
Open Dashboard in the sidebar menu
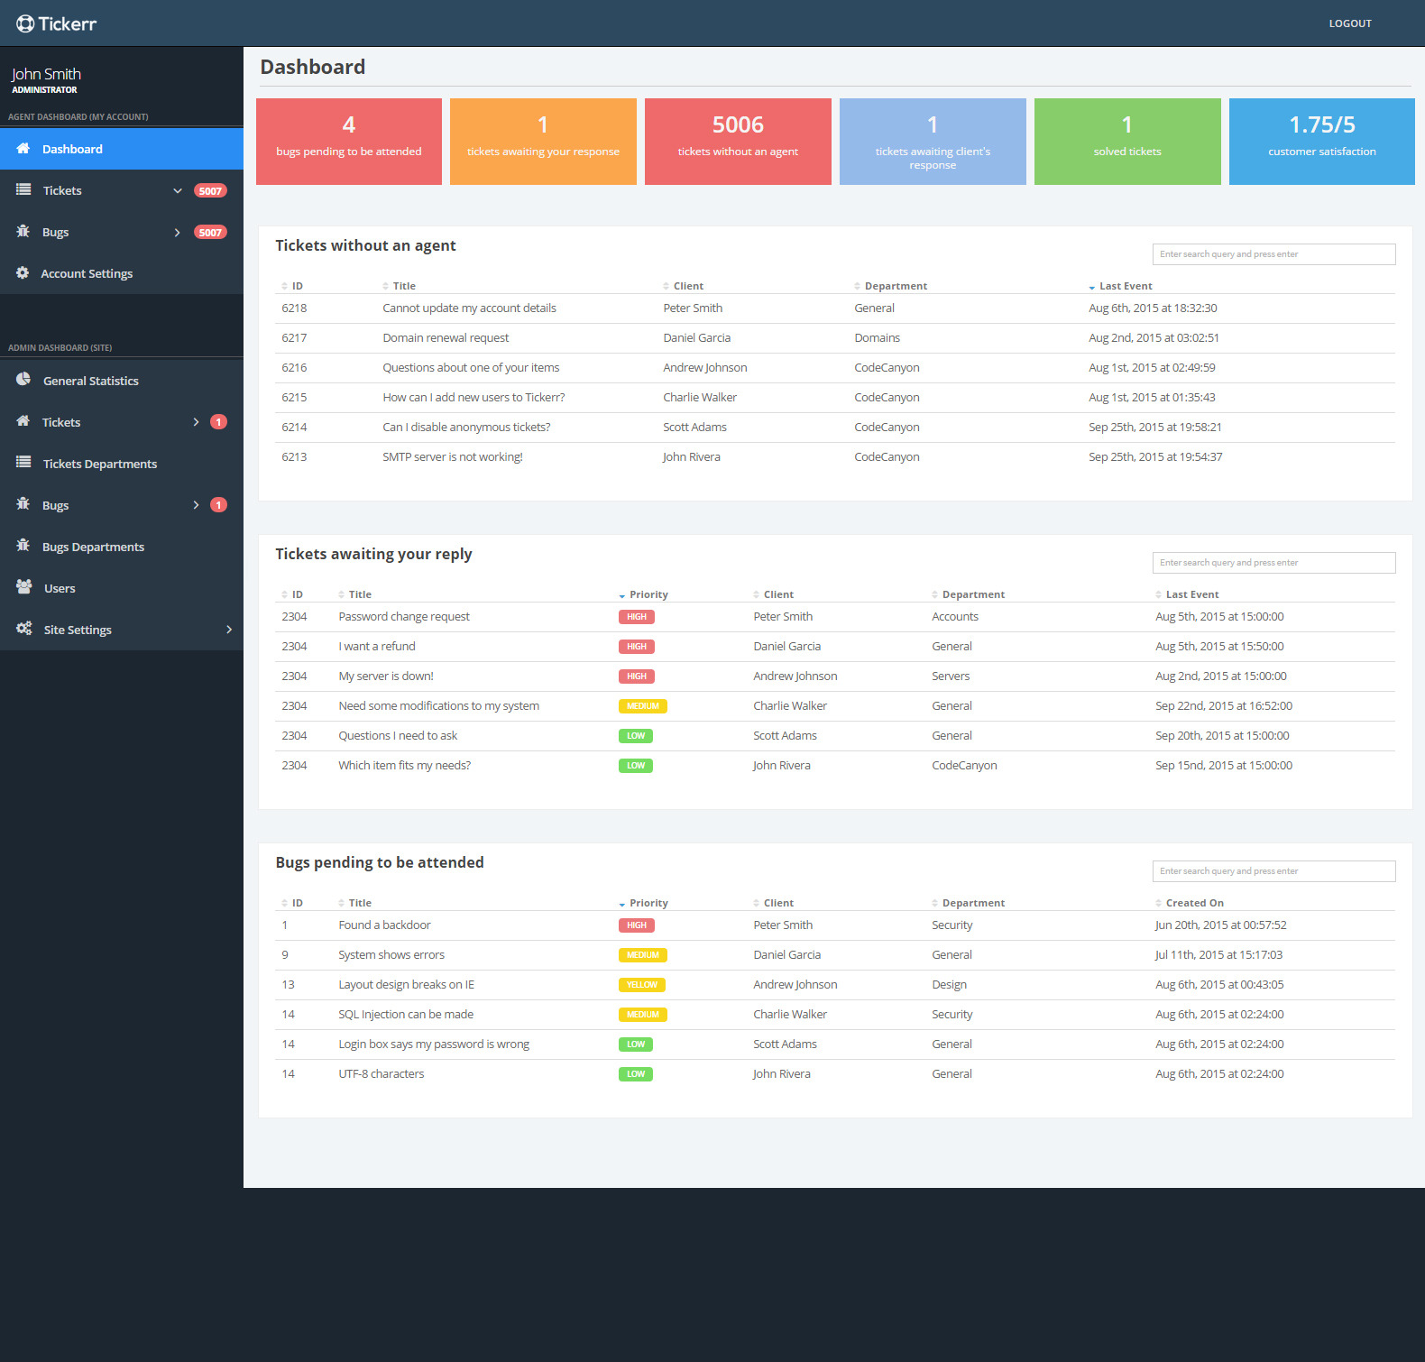point(122,149)
